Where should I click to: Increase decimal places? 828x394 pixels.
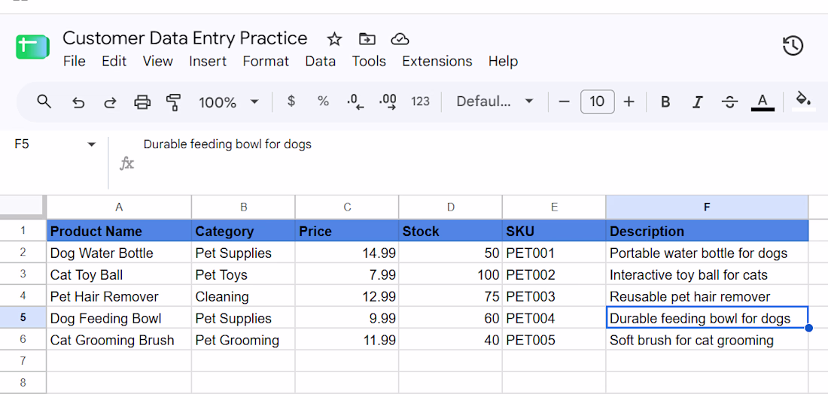(388, 102)
